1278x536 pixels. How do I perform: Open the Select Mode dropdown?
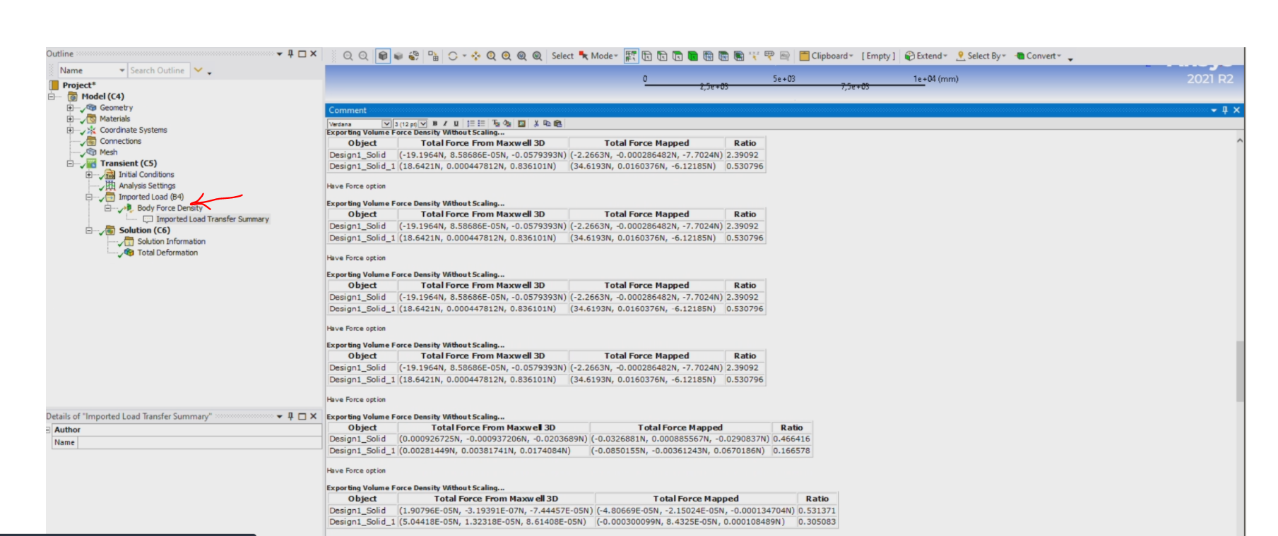point(598,56)
